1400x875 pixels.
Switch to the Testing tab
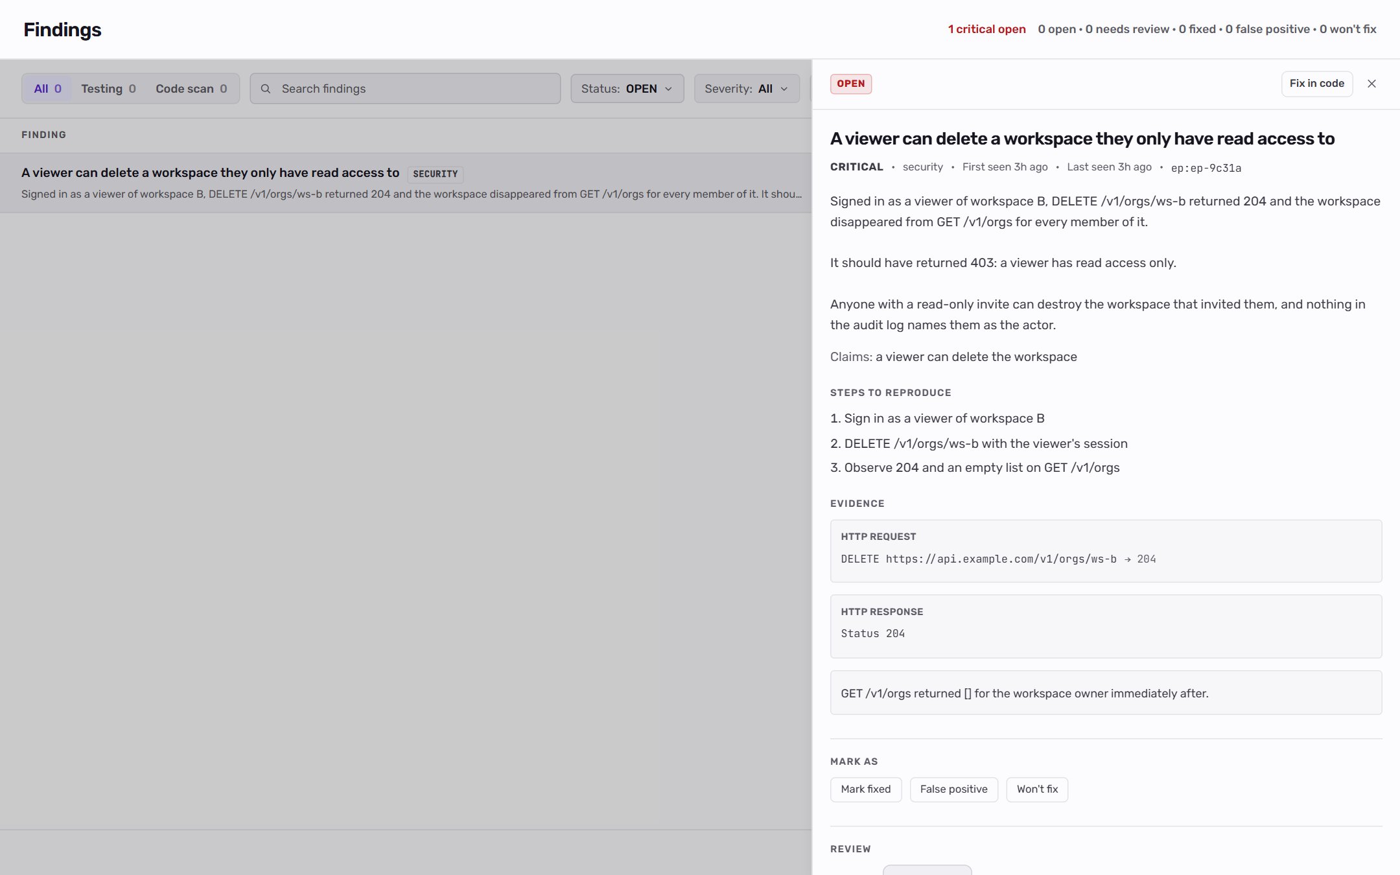(x=108, y=89)
